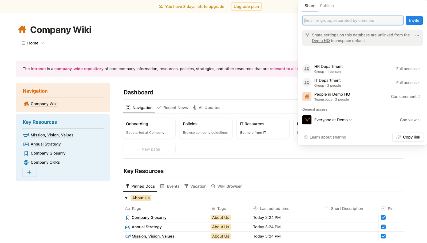Click the Company Glosarry bookmark icon in sidebar

(26, 153)
